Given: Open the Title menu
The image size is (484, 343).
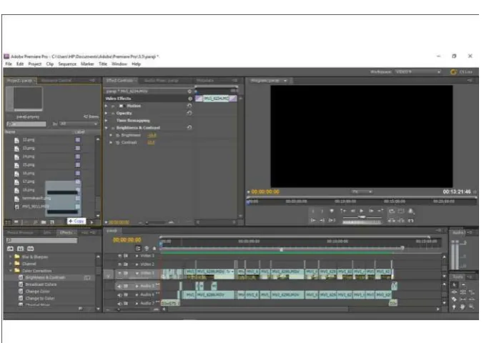Looking at the screenshot, I should (103, 64).
